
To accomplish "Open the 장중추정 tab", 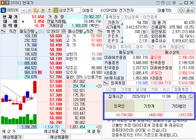I will pos(181,89).
